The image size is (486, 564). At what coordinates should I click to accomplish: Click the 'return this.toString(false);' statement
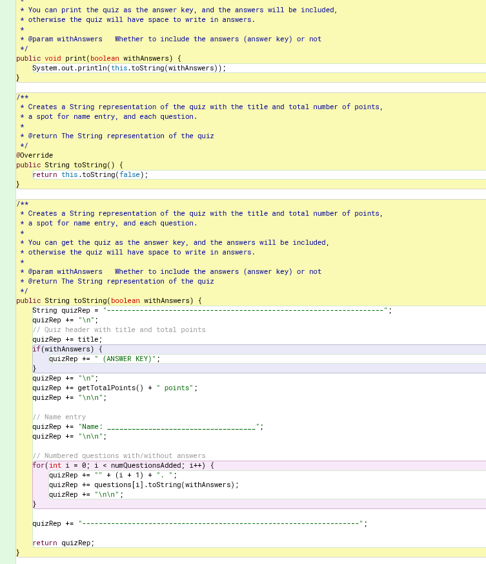[90, 175]
